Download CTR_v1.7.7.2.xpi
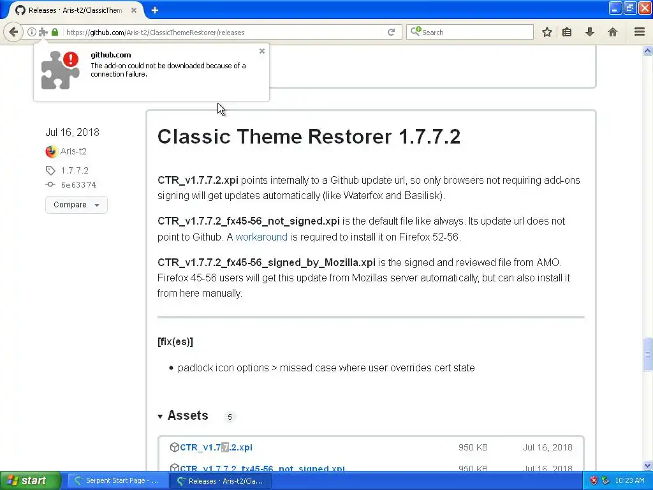 (x=216, y=447)
